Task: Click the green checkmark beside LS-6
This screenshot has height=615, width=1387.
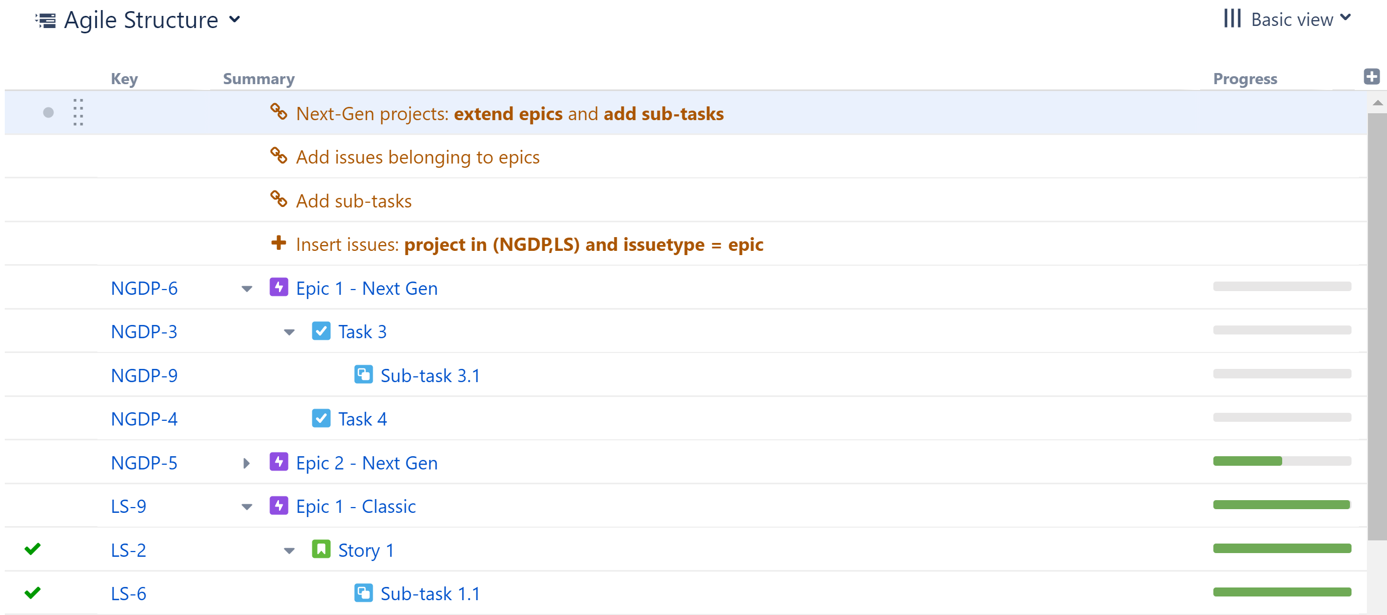Action: tap(32, 593)
